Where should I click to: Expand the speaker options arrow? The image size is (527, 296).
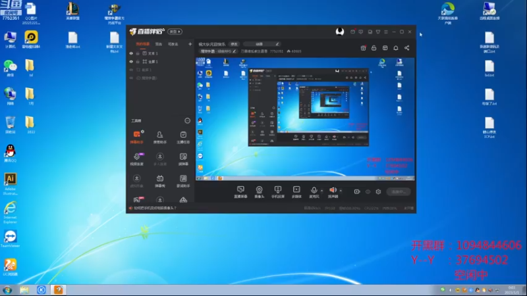coord(341,191)
